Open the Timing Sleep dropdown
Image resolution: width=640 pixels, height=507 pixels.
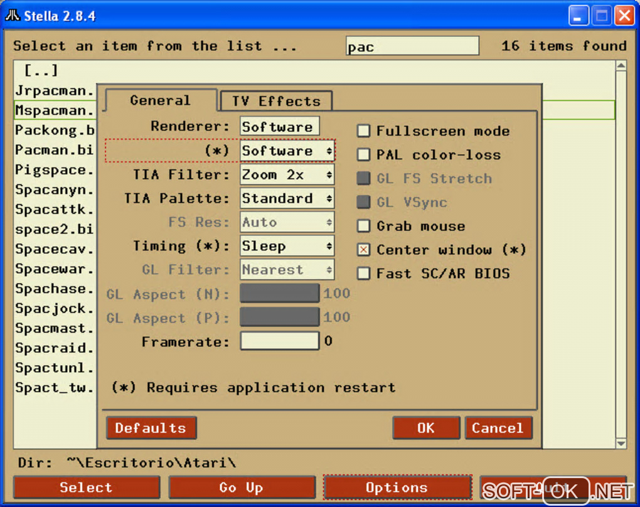[287, 246]
